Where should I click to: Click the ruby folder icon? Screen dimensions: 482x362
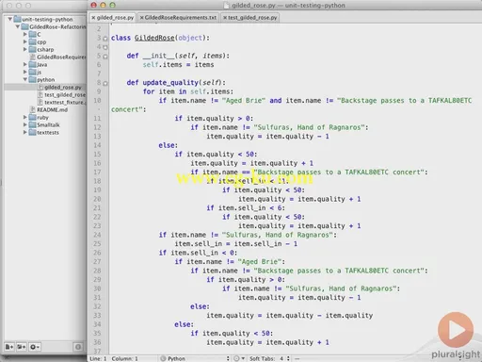(x=32, y=117)
